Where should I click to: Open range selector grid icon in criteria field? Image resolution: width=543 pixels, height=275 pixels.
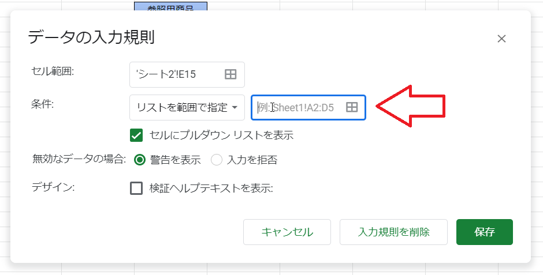click(x=352, y=107)
